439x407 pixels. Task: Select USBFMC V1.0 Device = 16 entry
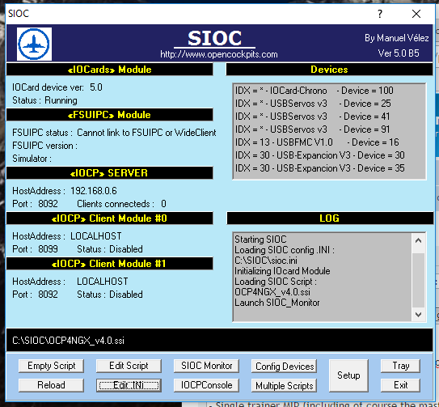pos(317,142)
